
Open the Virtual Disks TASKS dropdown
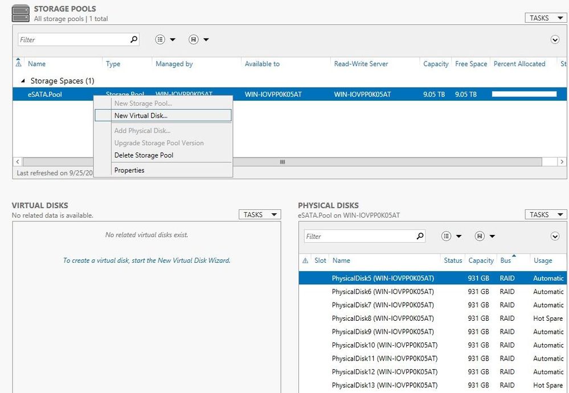[260, 214]
